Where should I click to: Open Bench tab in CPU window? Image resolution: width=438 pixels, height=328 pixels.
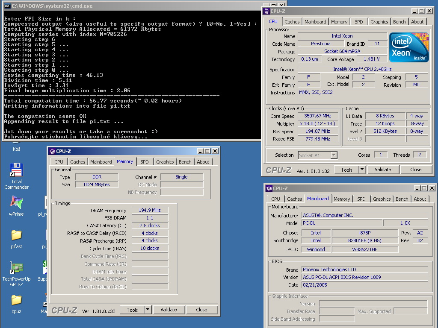coord(399,22)
